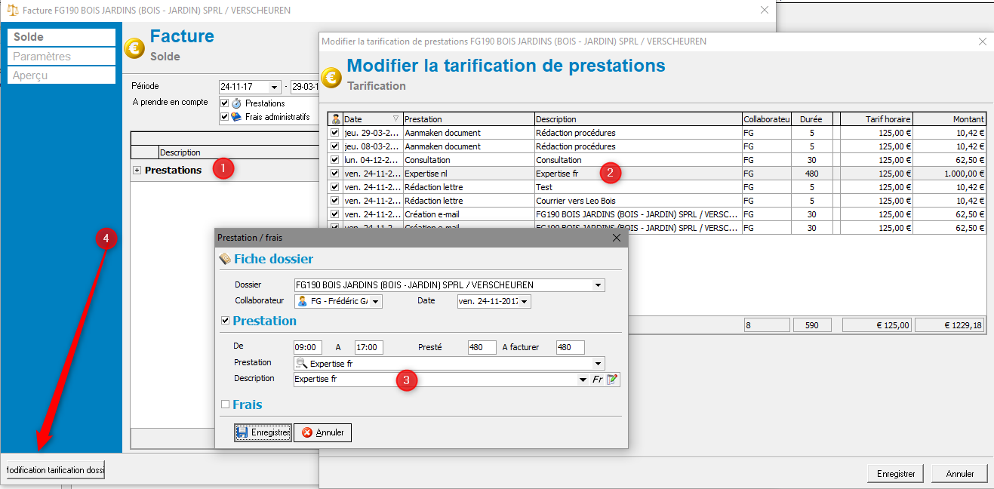This screenshot has width=994, height=489.
Task: Uncheck the lun. 04-12 Consultation row checkbox
Action: (335, 160)
